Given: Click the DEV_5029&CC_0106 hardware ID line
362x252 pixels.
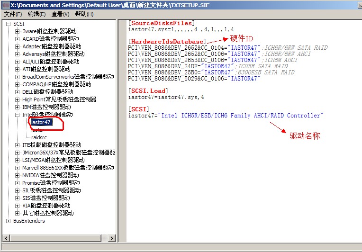Looking at the screenshot, I should pos(194,79).
